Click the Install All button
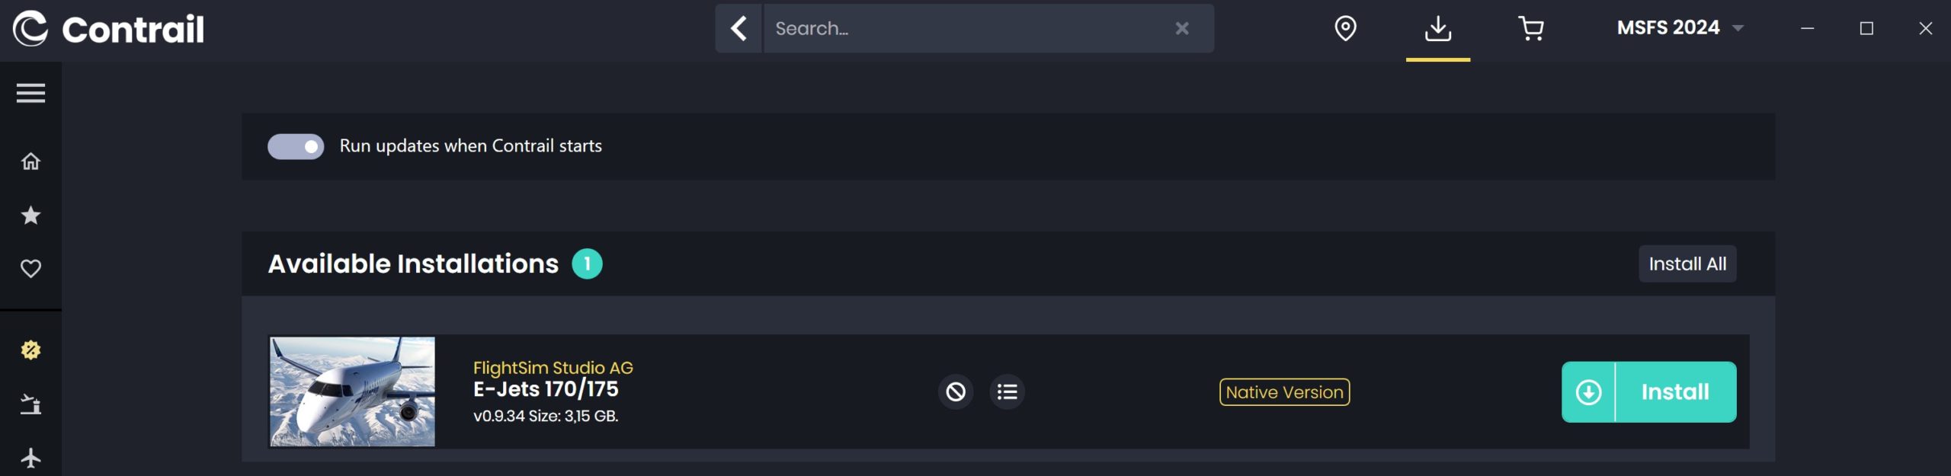The width and height of the screenshot is (1951, 476). pyautogui.click(x=1687, y=264)
